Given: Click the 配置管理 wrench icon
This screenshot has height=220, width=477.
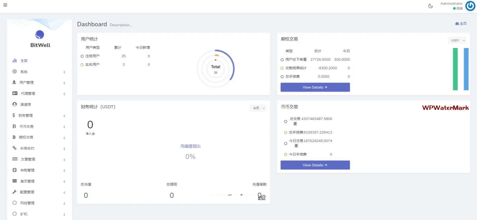Looking at the screenshot, I should point(14,192).
